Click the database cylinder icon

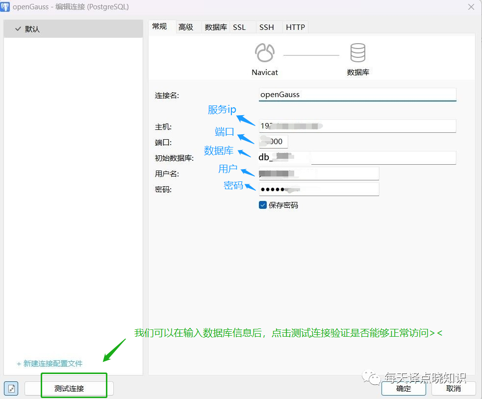pyautogui.click(x=357, y=52)
